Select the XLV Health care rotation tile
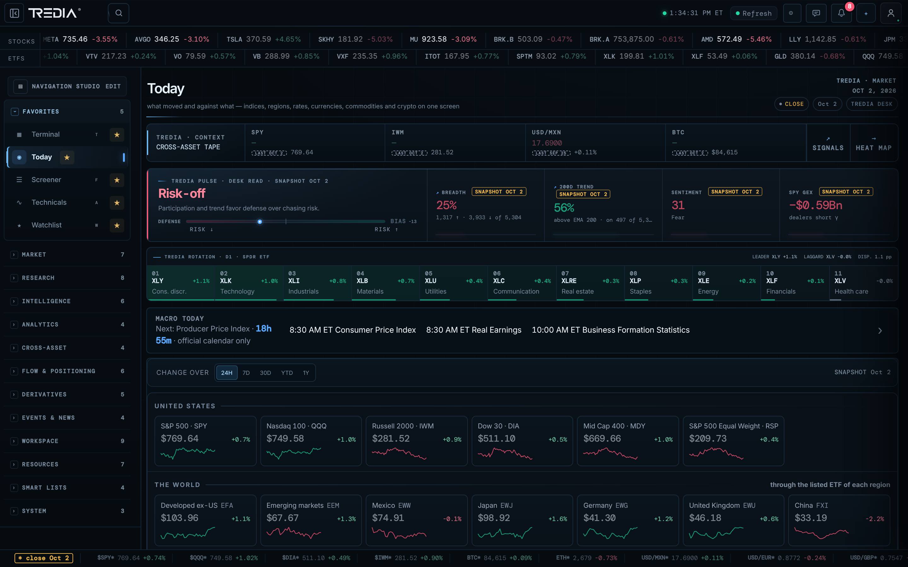 [x=863, y=283]
